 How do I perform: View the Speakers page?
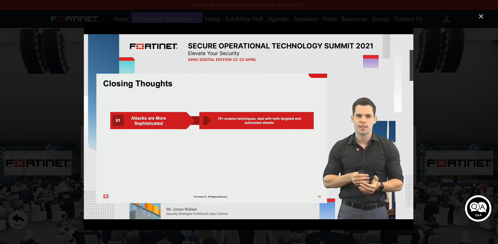(x=305, y=19)
